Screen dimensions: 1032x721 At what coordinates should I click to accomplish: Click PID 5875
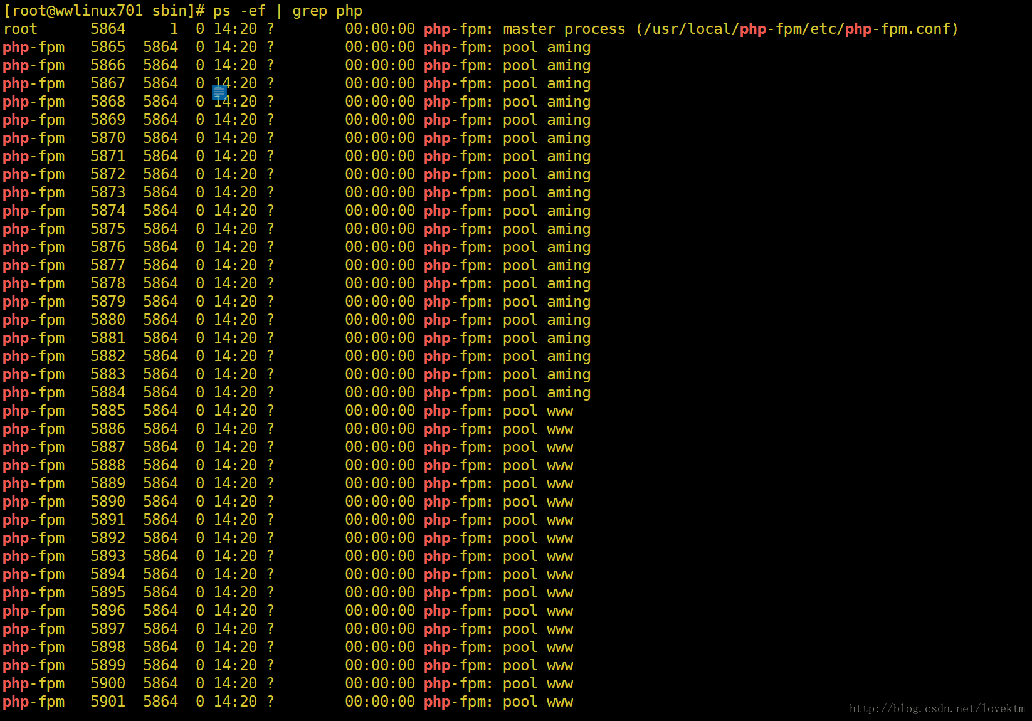coord(108,229)
